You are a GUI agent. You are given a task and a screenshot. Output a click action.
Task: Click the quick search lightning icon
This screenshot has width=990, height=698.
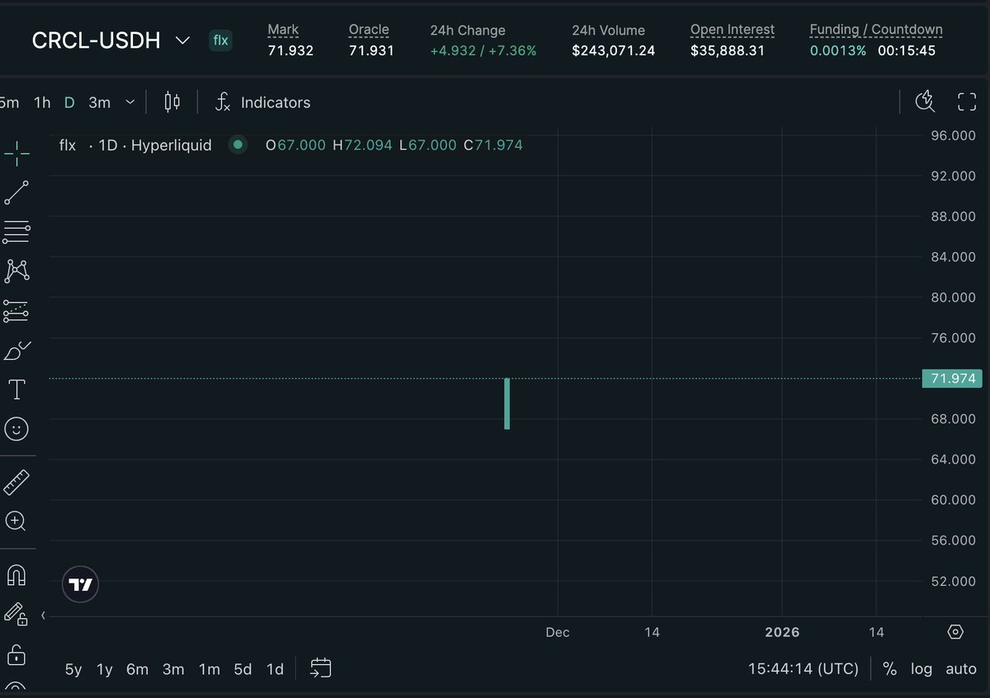click(926, 102)
